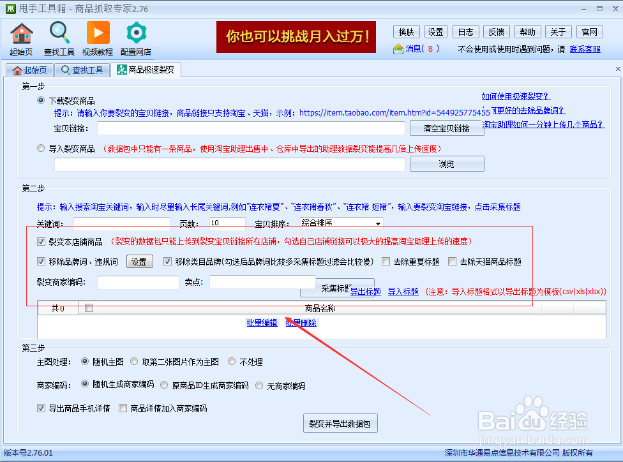Image resolution: width=623 pixels, height=462 pixels.
Task: Click the 批量编辑 link
Action: coord(262,323)
